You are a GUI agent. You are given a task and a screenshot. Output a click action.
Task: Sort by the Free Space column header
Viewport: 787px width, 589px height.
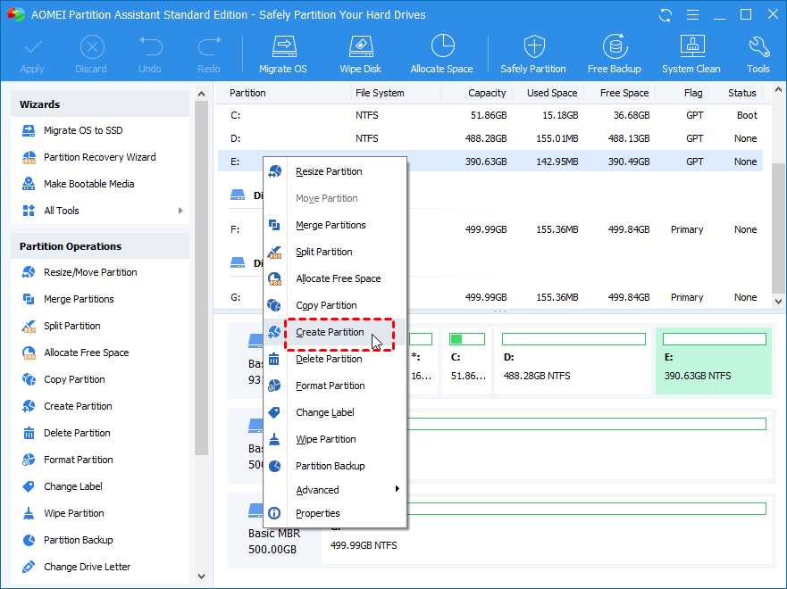click(x=624, y=93)
